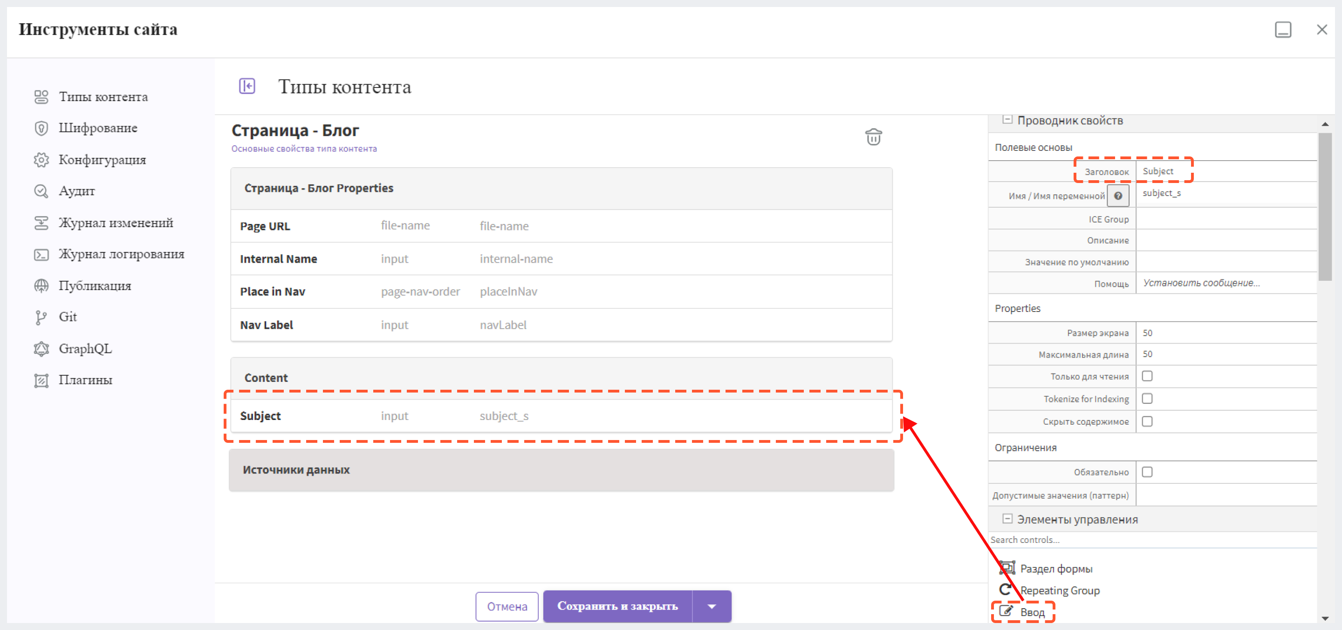Select the Ввод control label
Screen dimensions: 1342x630
[x=1032, y=612]
